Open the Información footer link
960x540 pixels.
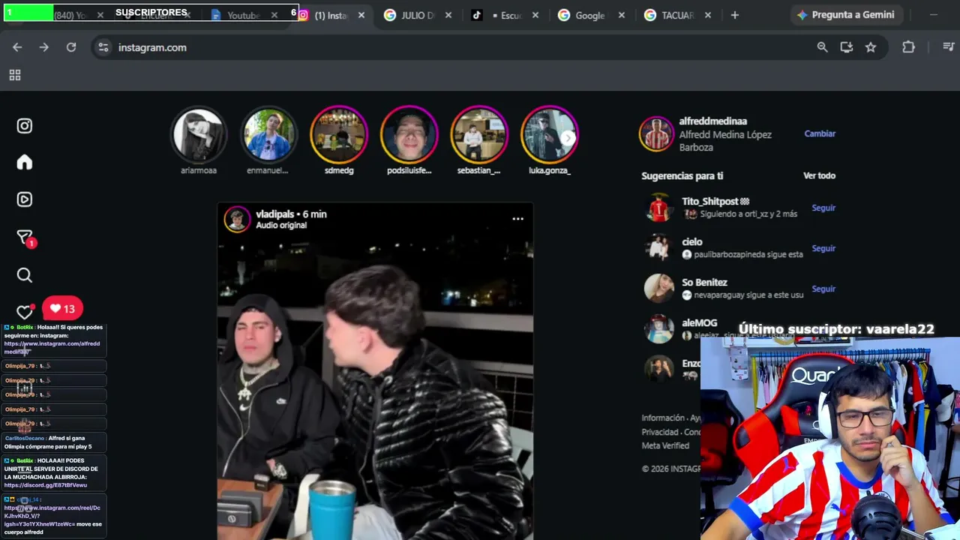663,418
